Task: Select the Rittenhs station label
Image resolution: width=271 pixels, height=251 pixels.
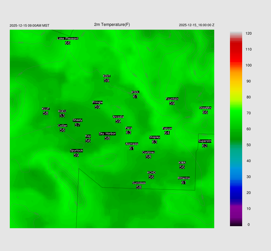Action: (184, 178)
